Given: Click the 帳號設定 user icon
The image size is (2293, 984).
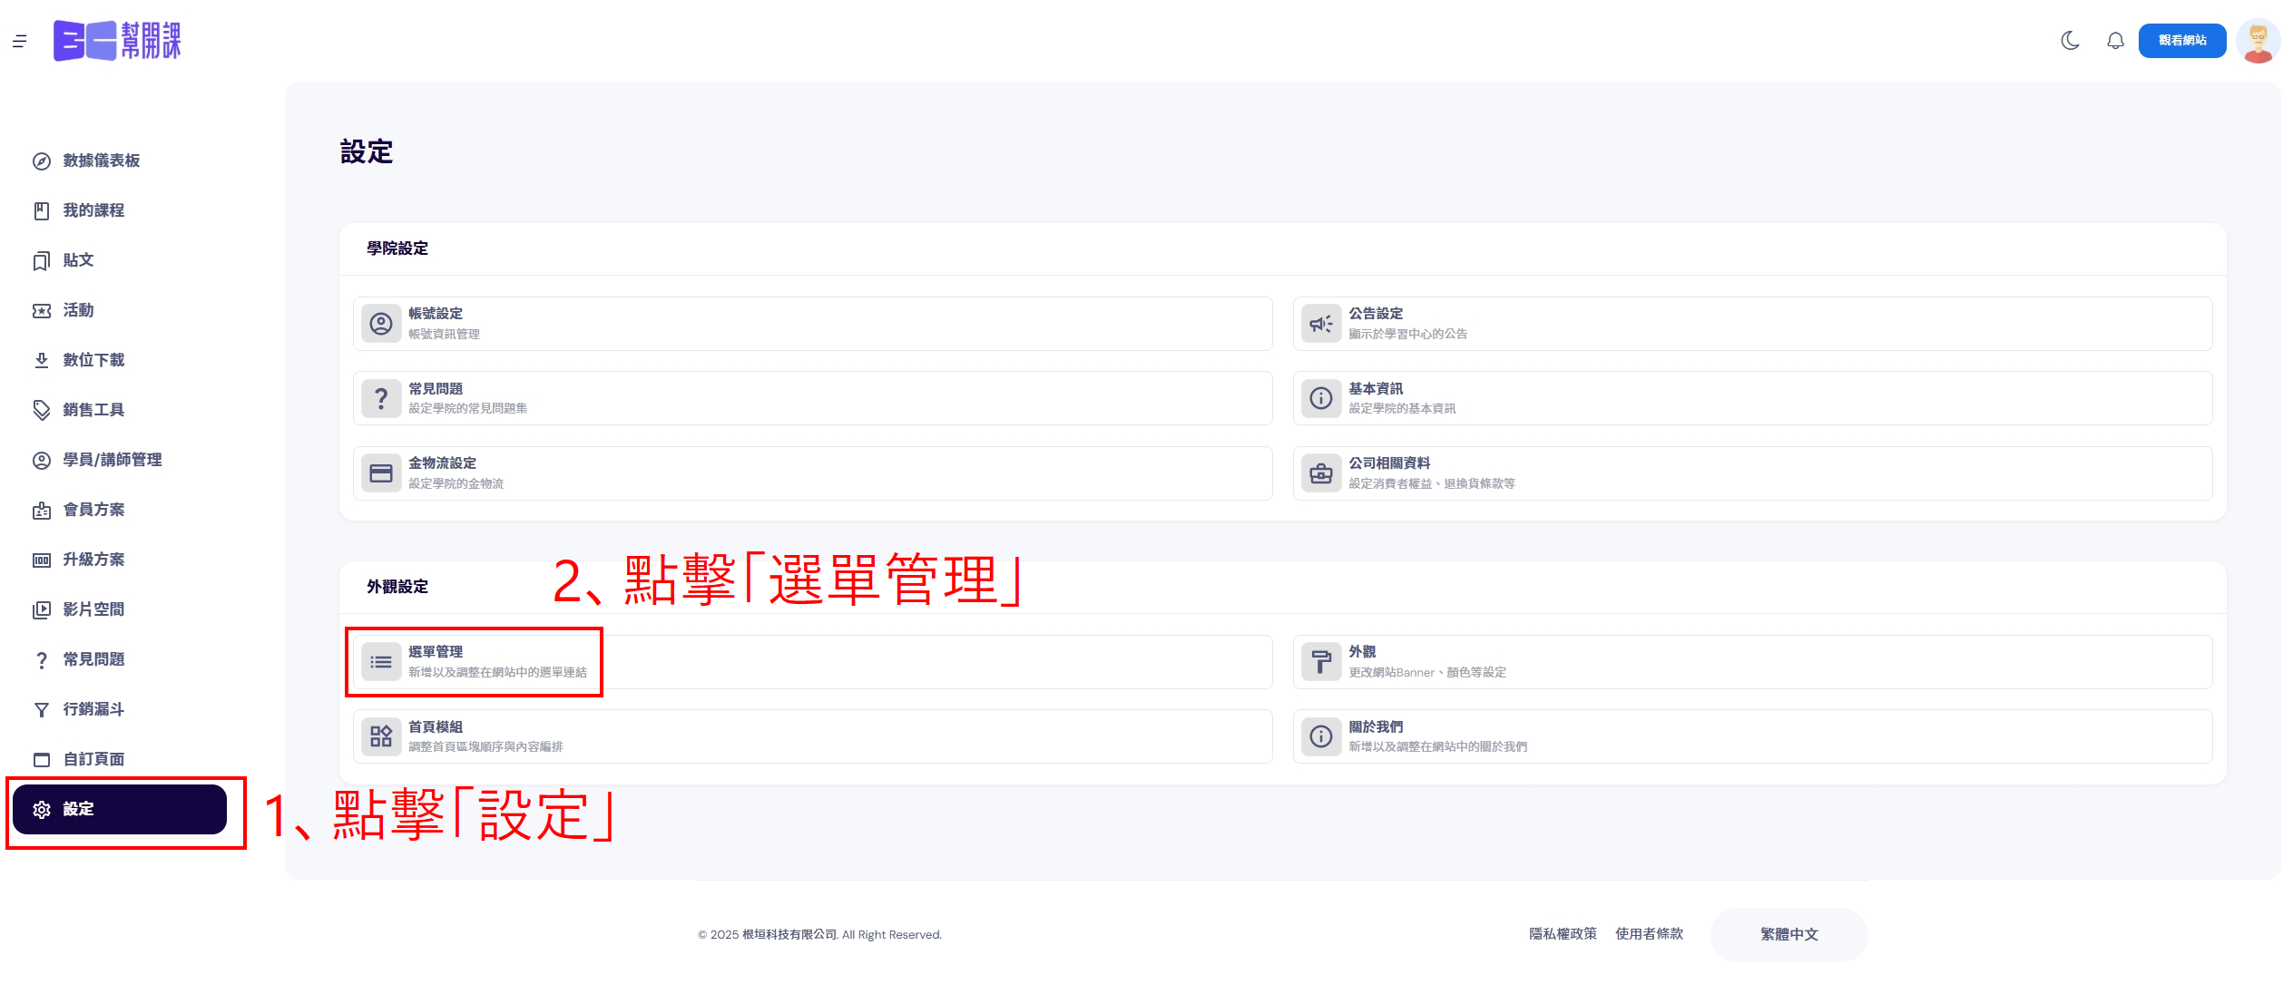Looking at the screenshot, I should click(x=381, y=324).
